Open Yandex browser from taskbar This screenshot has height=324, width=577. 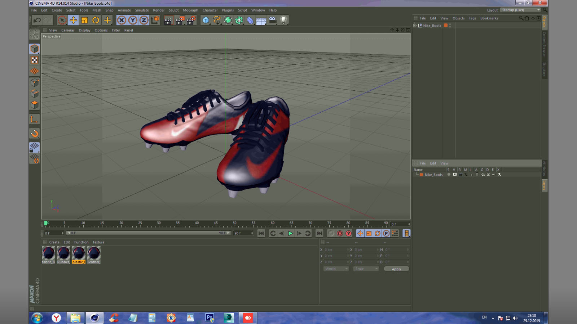(x=56, y=318)
